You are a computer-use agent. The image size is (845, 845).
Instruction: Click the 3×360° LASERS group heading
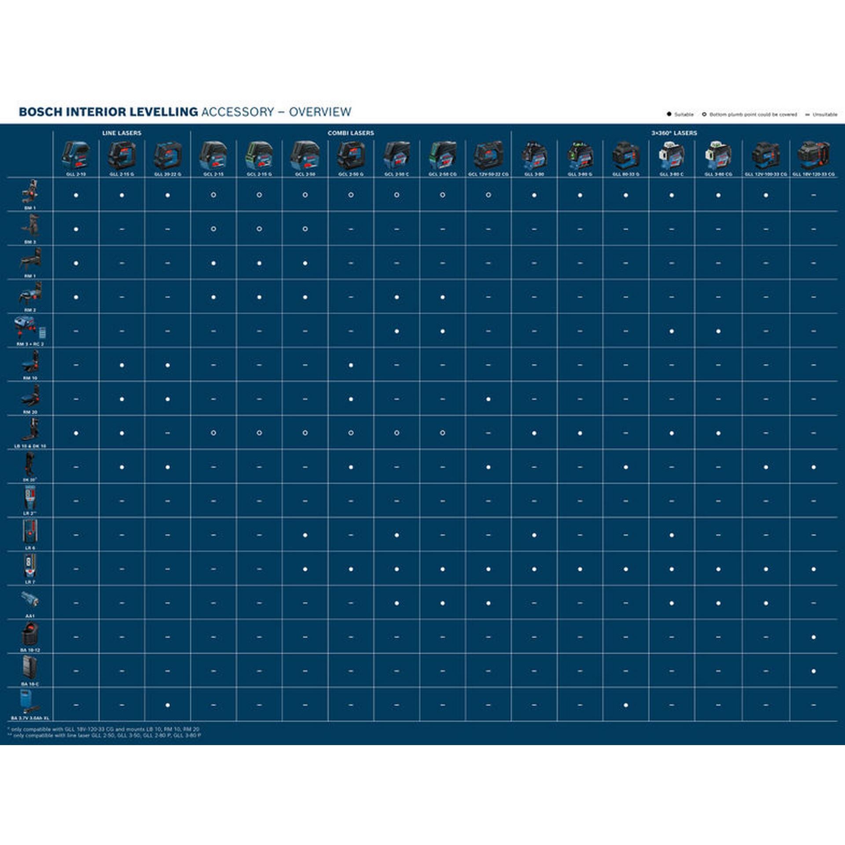(674, 133)
